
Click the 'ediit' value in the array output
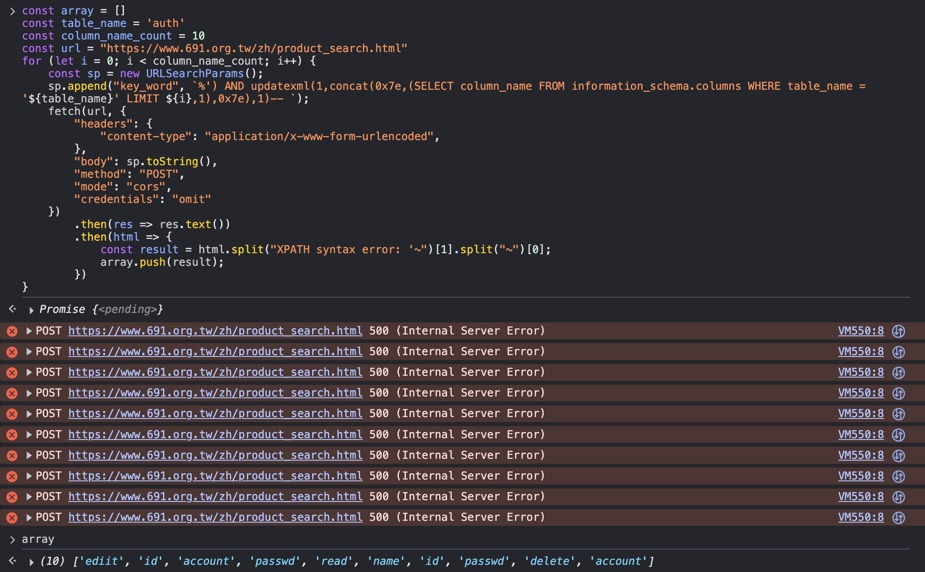(x=101, y=561)
